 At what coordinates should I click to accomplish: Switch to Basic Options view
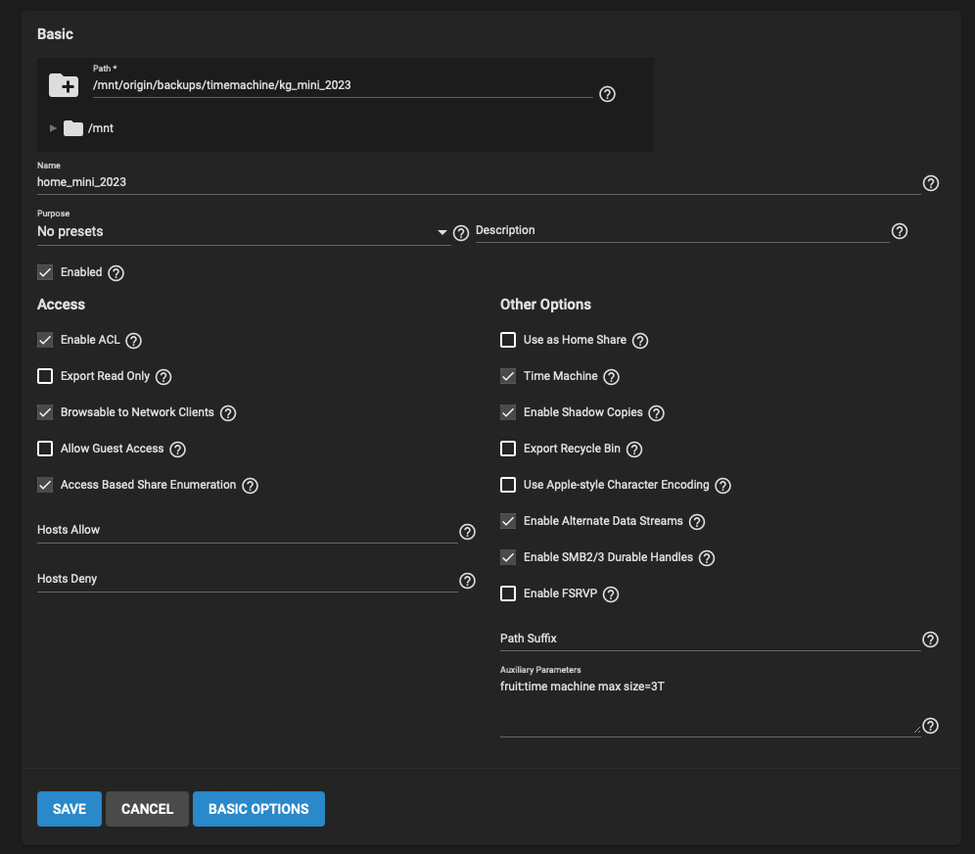pyautogui.click(x=258, y=809)
